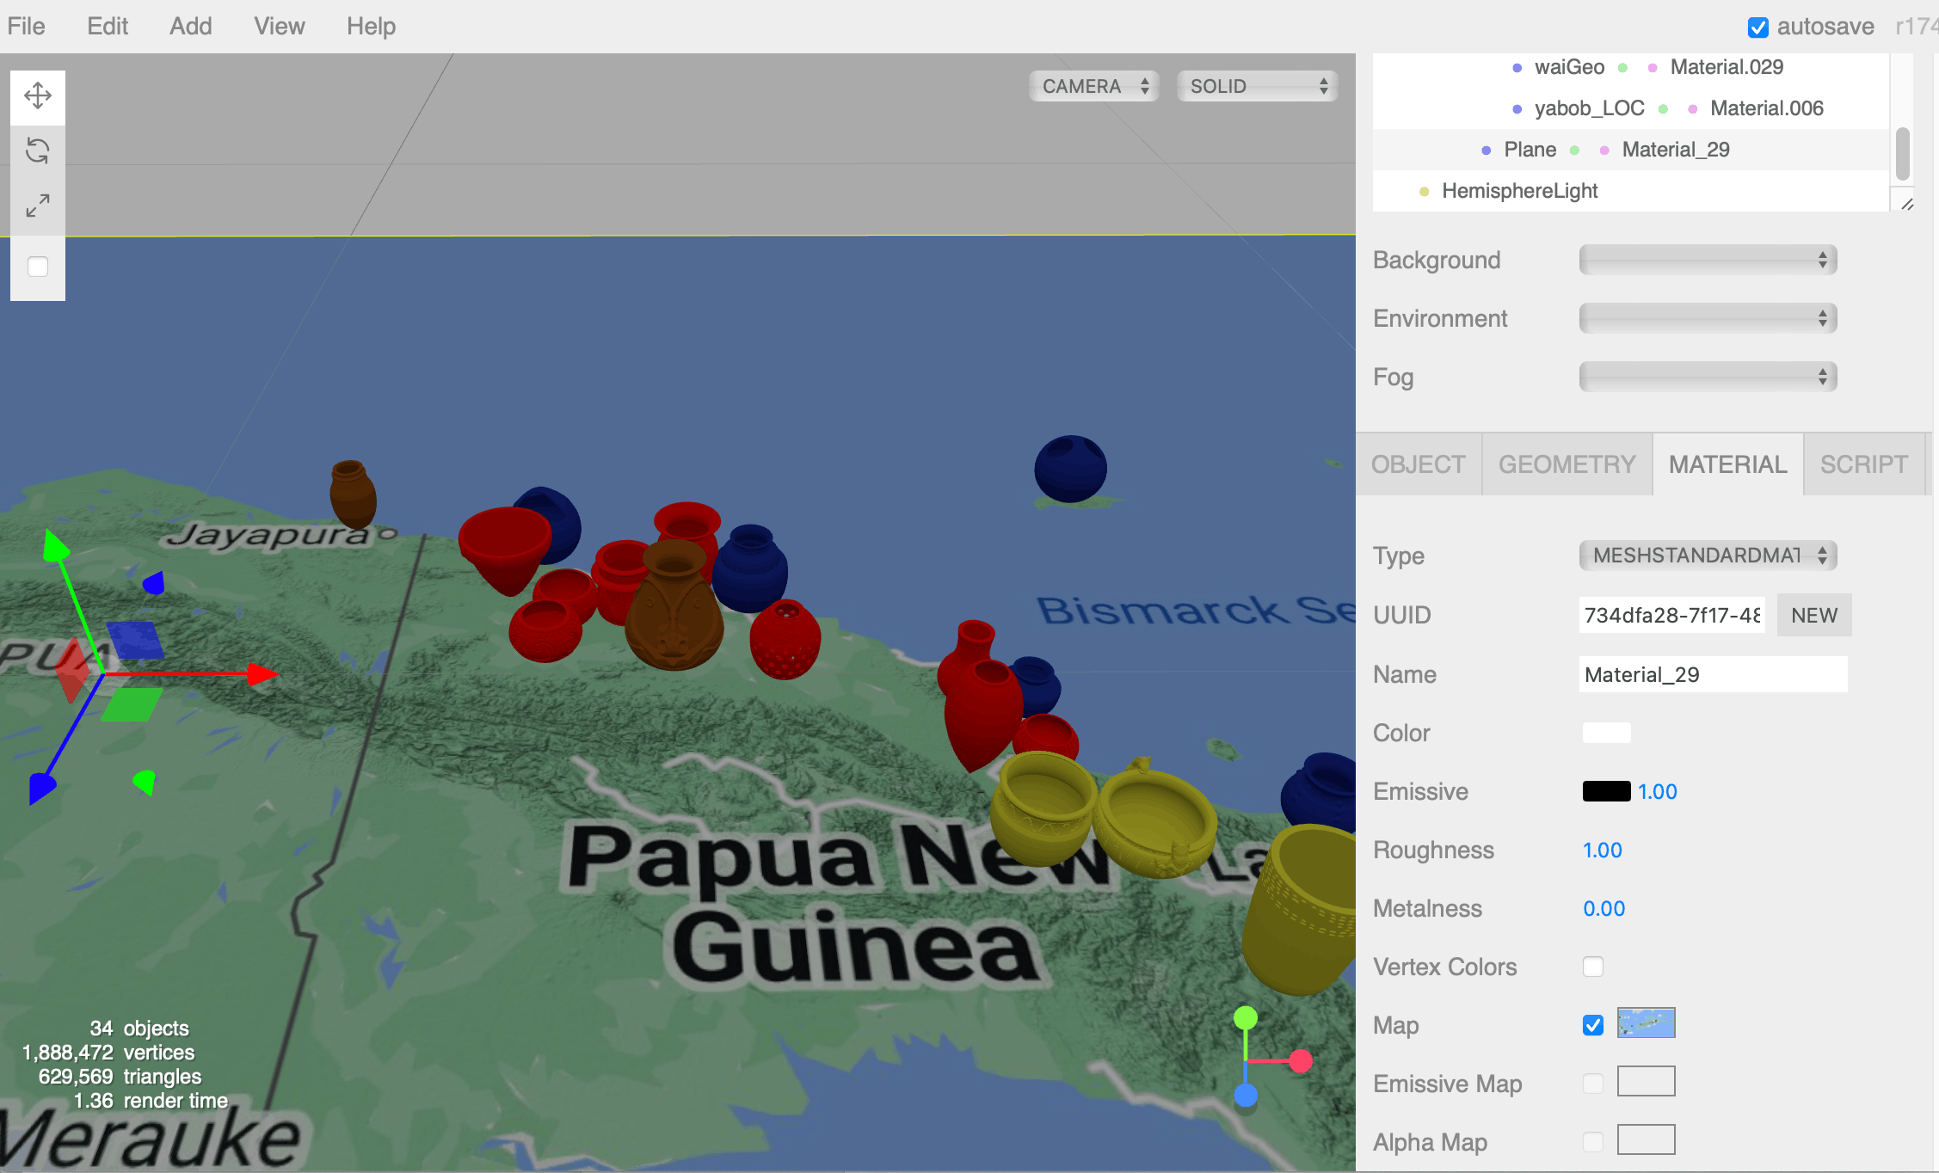
Task: Switch to the SCRIPT tab
Action: pyautogui.click(x=1864, y=464)
